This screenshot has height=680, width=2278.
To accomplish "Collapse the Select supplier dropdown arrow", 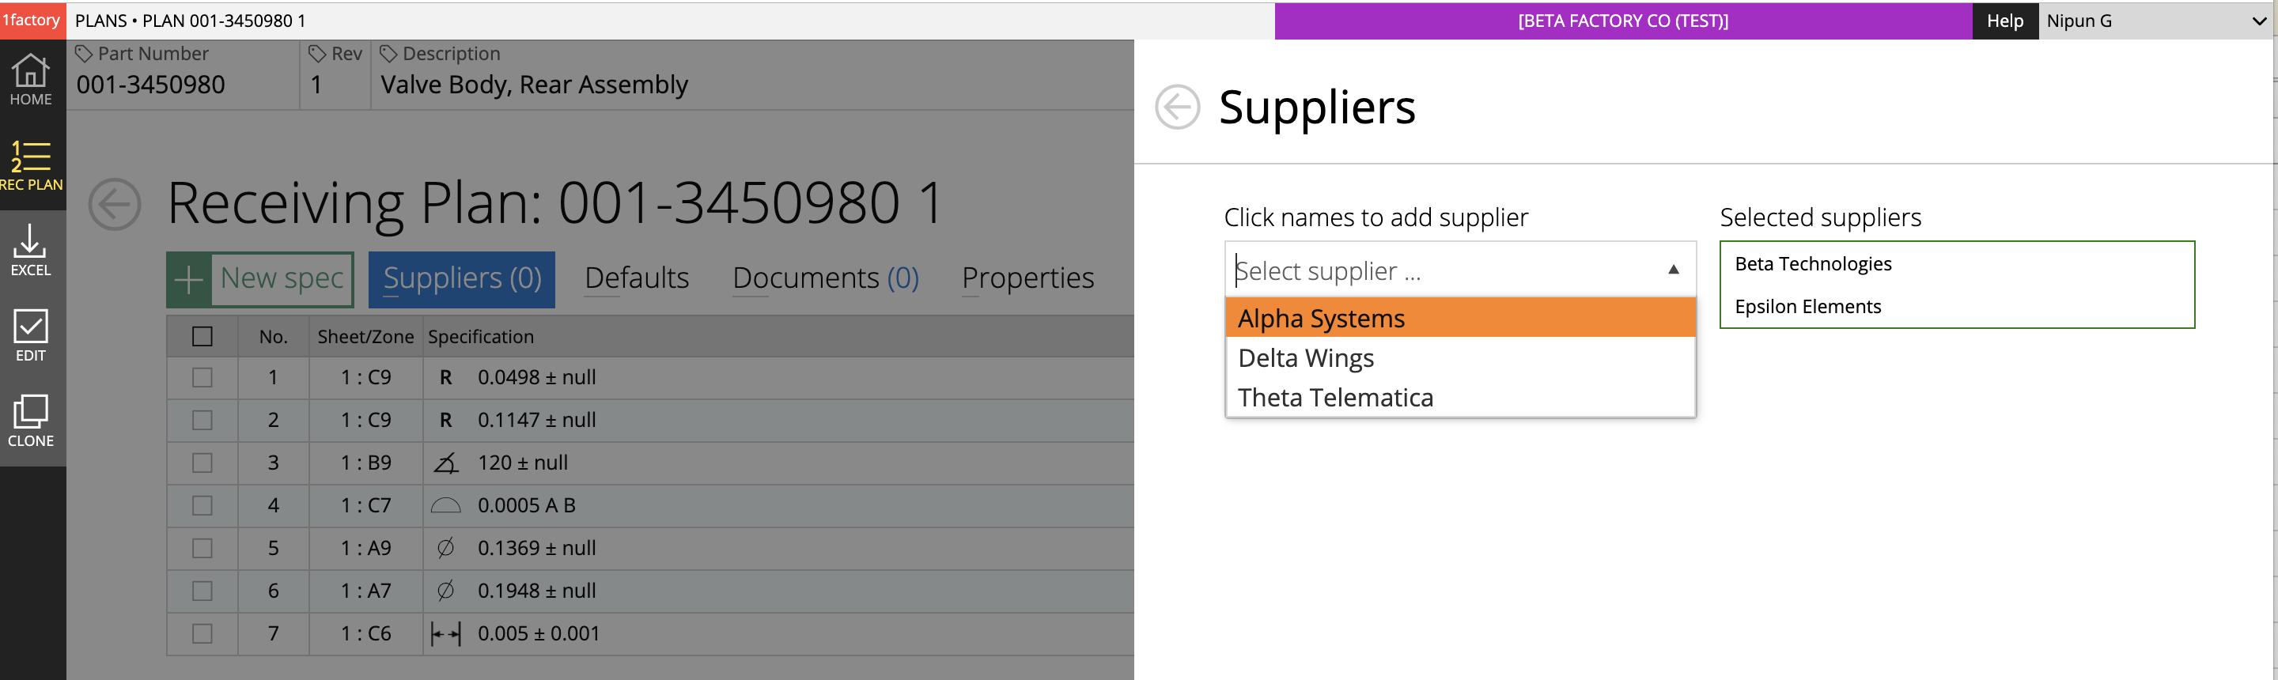I will tap(1673, 270).
